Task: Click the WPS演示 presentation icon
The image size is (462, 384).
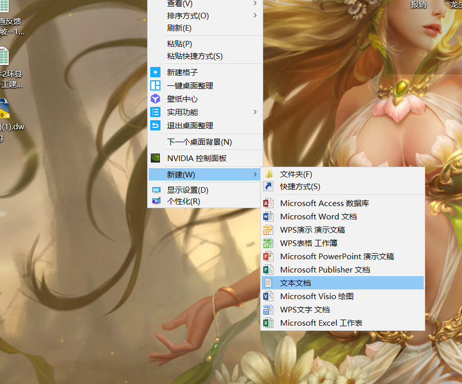Action: click(x=268, y=230)
